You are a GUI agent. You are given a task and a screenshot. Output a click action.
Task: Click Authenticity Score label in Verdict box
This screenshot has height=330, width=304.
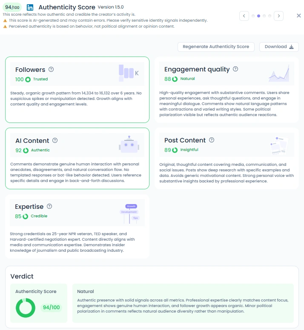point(36,291)
